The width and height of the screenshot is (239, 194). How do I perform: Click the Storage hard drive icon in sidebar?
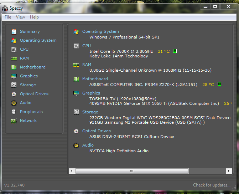coord(14,85)
